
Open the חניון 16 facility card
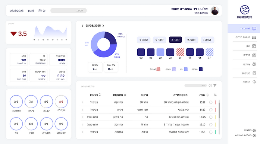[x=19, y=76]
